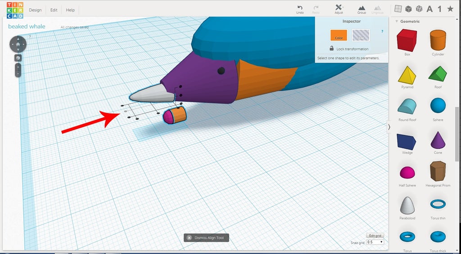Click the Tinkercad logo
This screenshot has height=254, width=461.
[x=15, y=10]
